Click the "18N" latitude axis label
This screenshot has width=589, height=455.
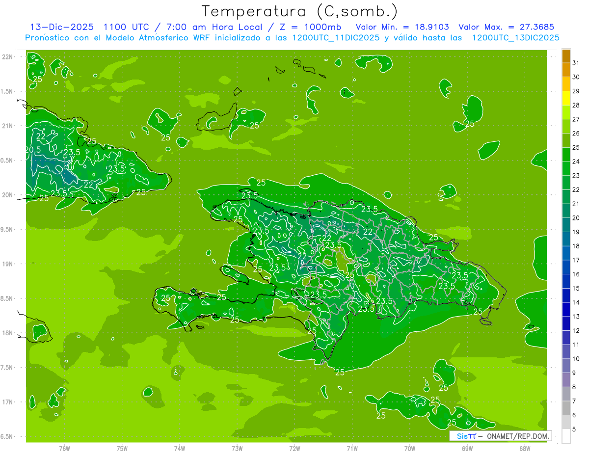(7, 333)
